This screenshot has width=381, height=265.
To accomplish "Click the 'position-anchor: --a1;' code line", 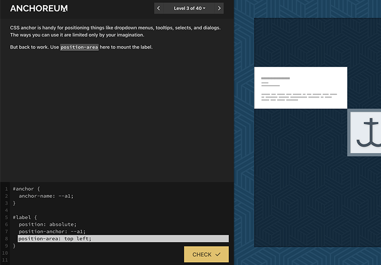I will coord(52,231).
